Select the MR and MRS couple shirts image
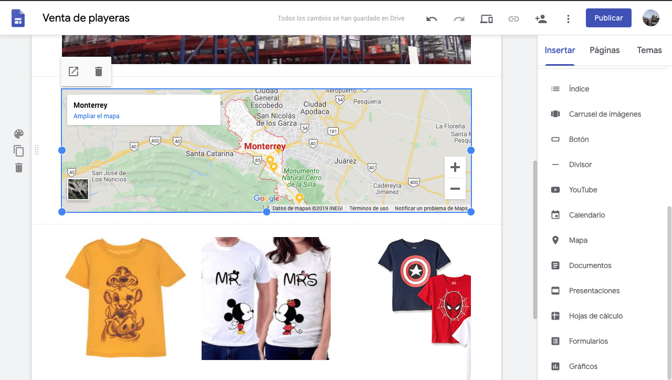Screen dimensions: 672x380 click(266, 298)
